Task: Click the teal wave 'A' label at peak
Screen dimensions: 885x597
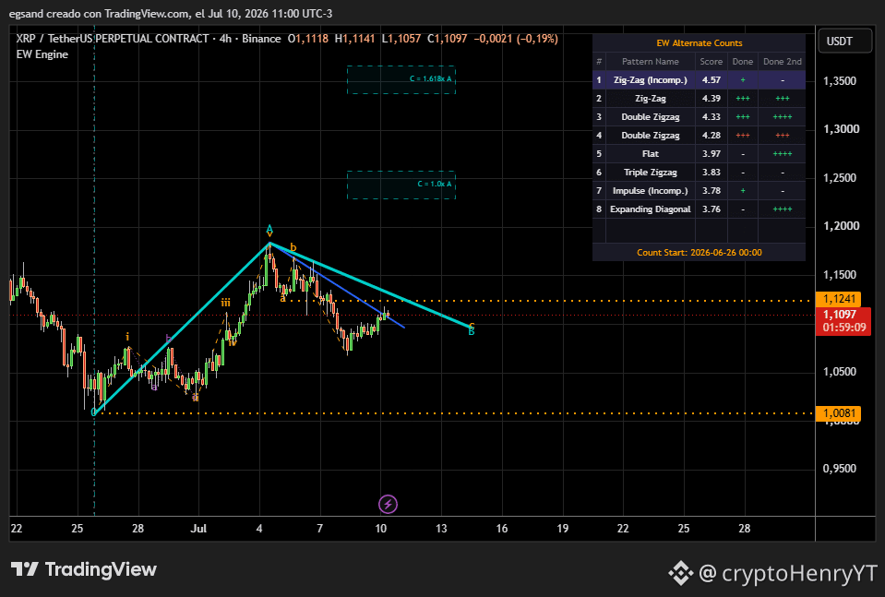Action: [269, 228]
